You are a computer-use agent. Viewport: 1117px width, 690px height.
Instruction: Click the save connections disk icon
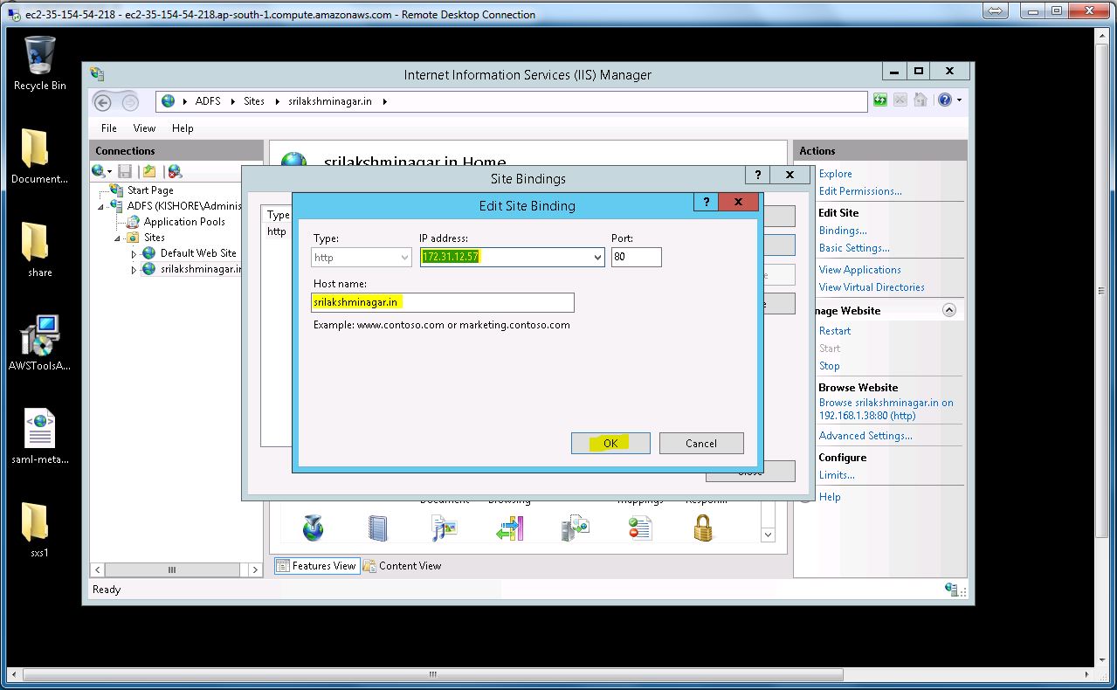tap(125, 172)
